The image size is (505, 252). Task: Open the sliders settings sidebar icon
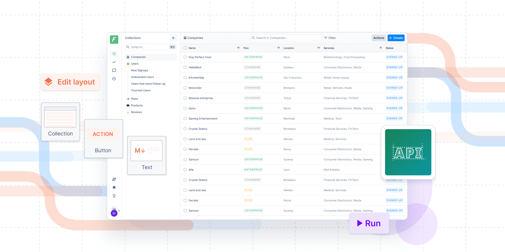tap(114, 179)
